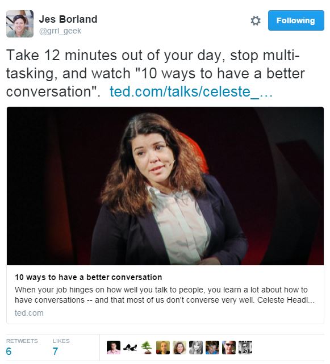Open the gear settings menu on the tweet

pos(256,20)
